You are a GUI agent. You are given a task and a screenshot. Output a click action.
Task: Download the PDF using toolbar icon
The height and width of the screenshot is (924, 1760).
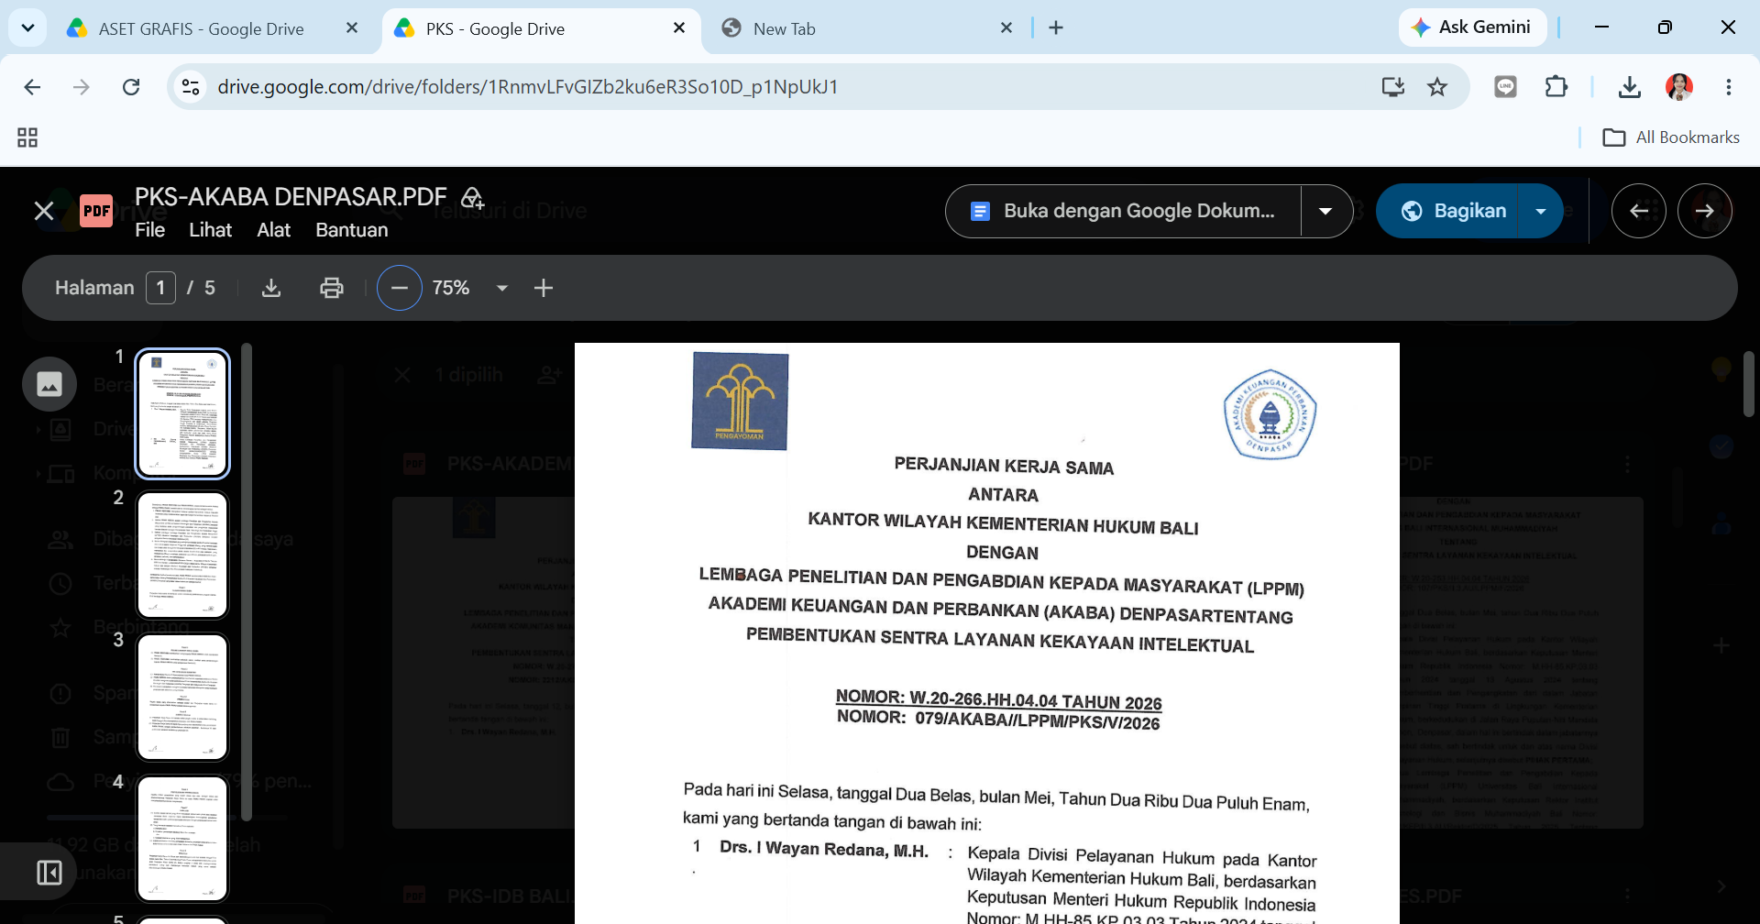[271, 288]
